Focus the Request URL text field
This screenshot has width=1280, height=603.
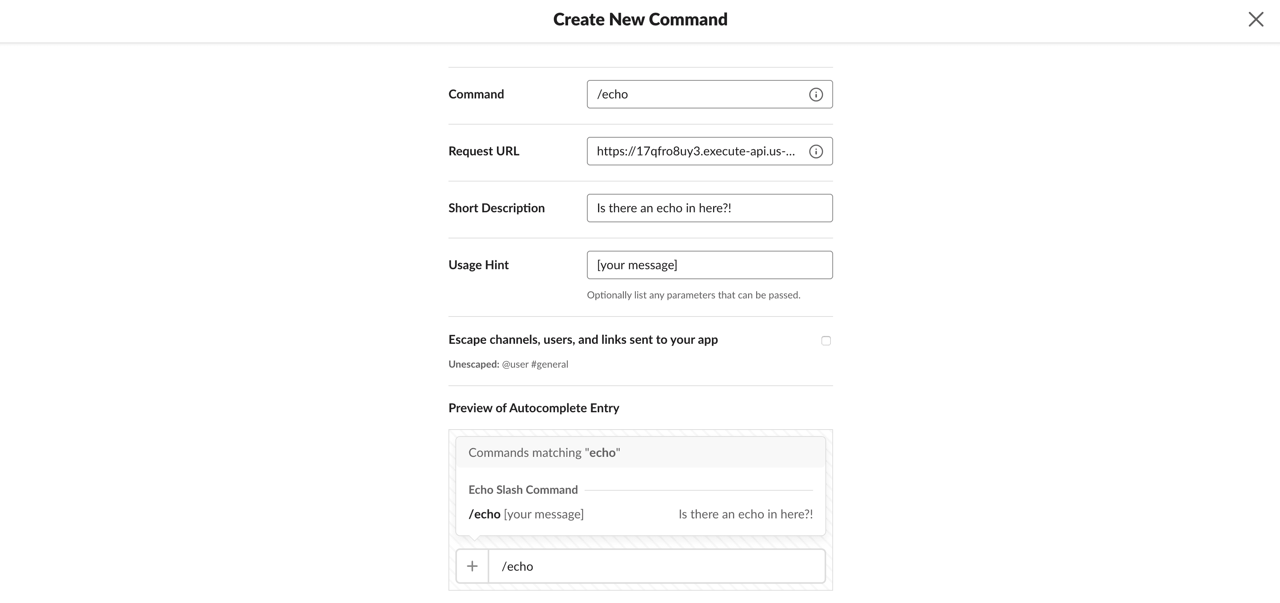pyautogui.click(x=696, y=152)
